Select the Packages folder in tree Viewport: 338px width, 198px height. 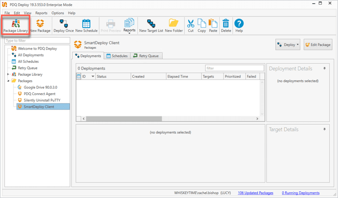(x=25, y=81)
